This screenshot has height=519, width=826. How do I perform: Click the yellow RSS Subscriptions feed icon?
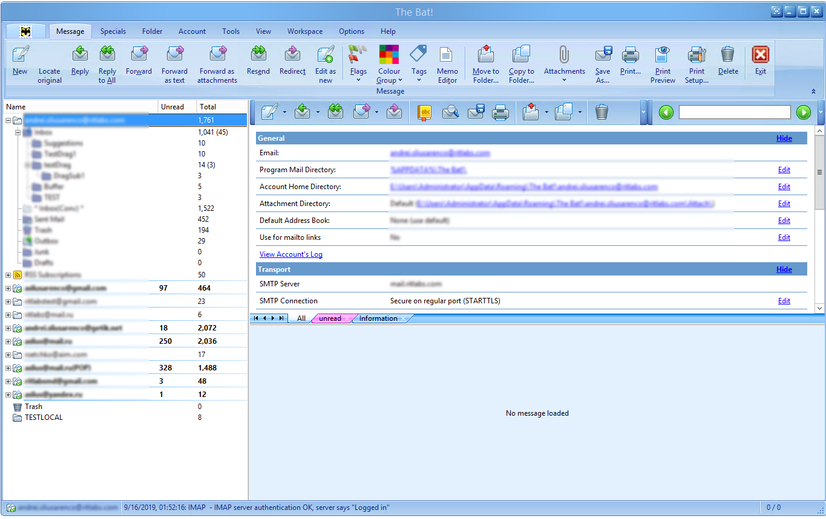18,275
